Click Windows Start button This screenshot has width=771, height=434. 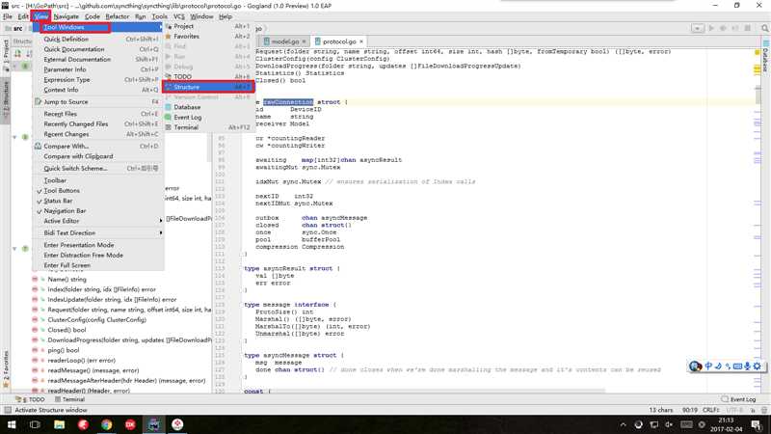point(12,424)
